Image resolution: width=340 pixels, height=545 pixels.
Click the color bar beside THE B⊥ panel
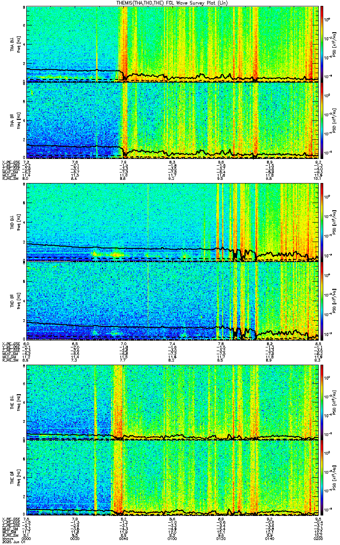(x=322, y=402)
